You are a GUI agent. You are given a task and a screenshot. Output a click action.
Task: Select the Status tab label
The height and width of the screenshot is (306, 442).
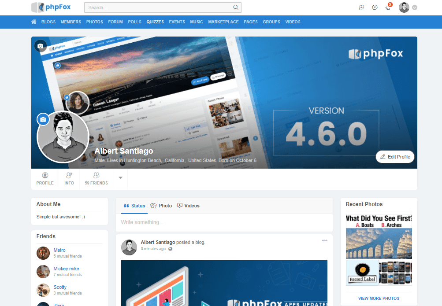(x=138, y=206)
